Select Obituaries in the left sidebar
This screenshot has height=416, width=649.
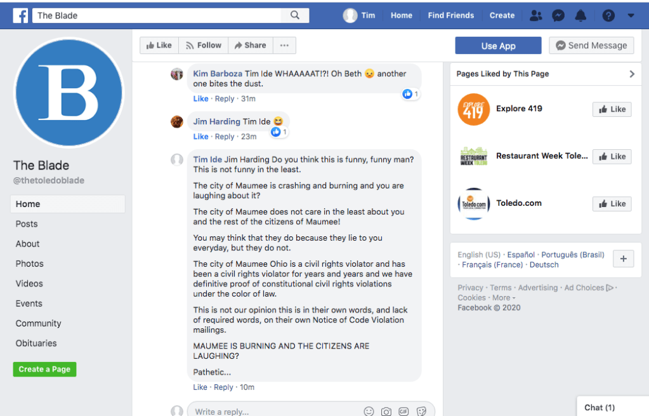[36, 343]
